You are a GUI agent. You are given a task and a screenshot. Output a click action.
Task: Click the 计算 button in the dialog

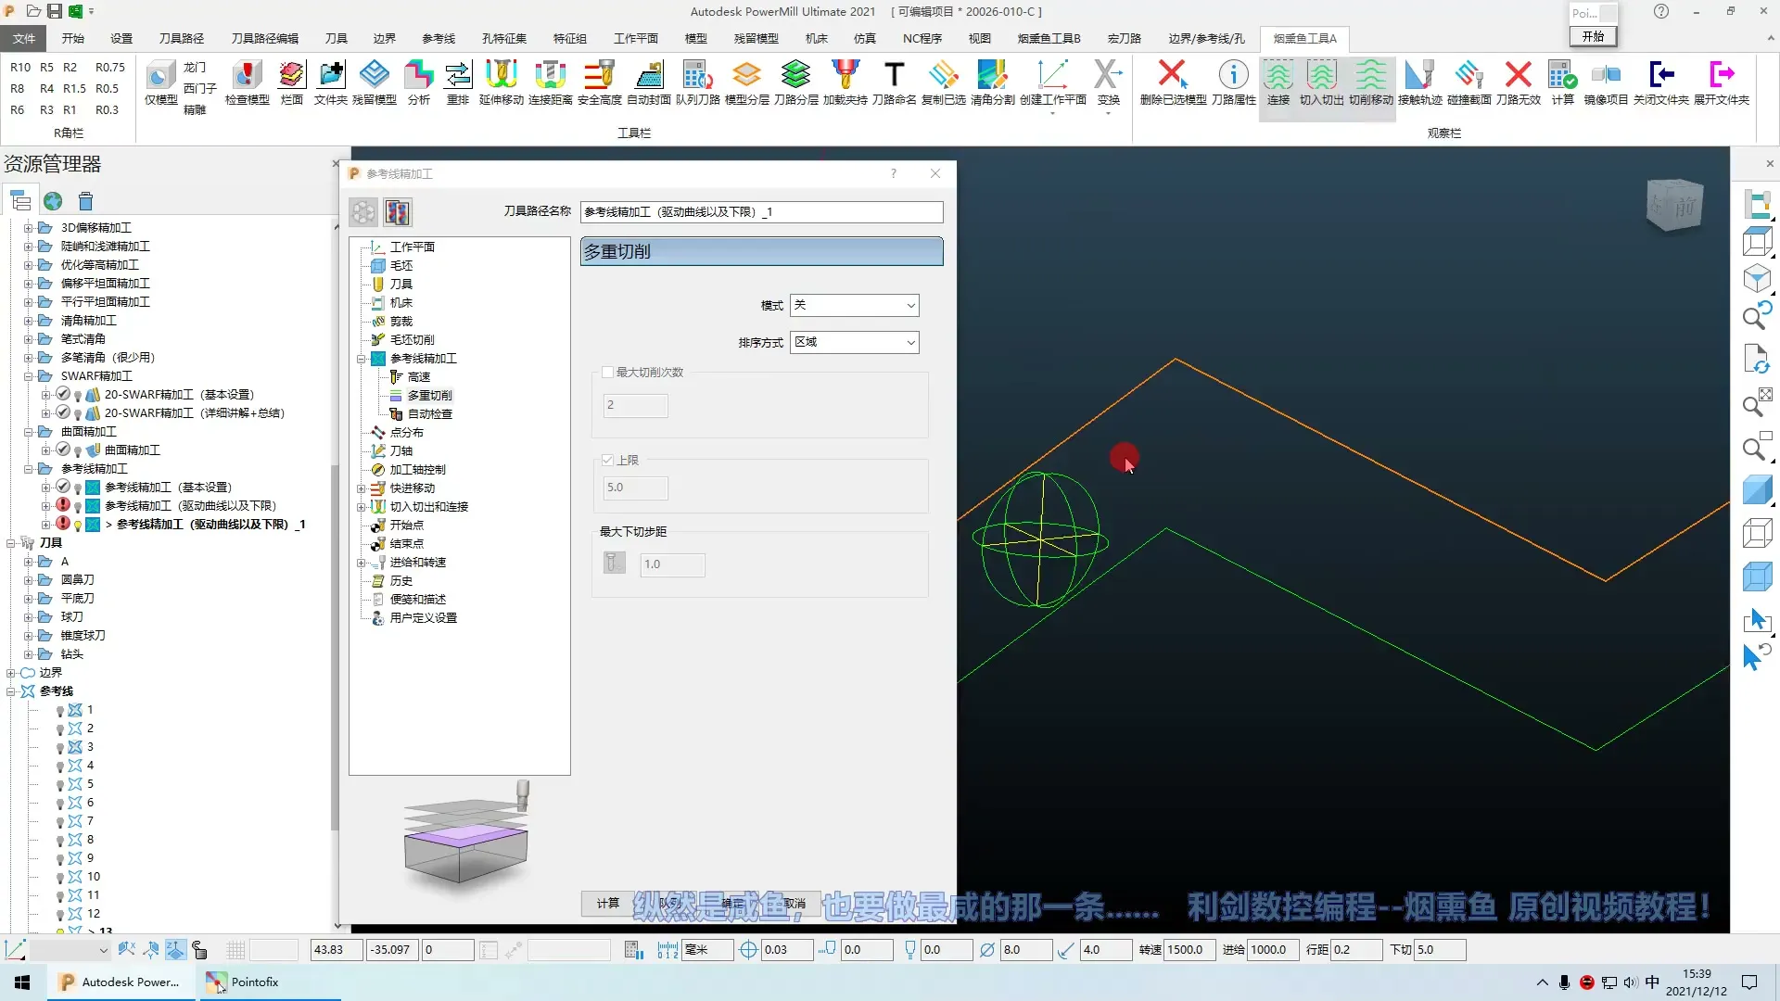pos(607,903)
